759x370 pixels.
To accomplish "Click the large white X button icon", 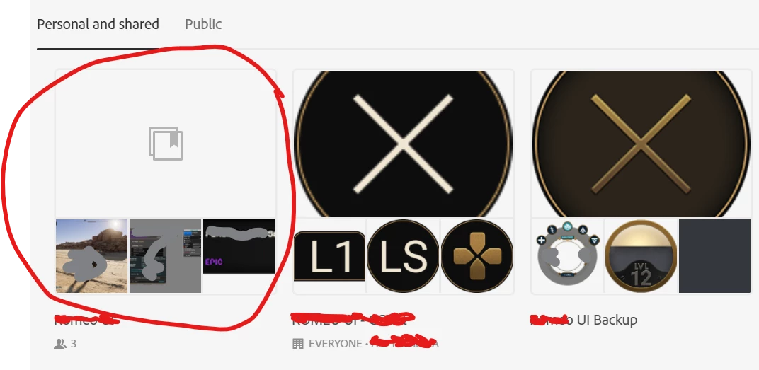I will click(x=404, y=144).
